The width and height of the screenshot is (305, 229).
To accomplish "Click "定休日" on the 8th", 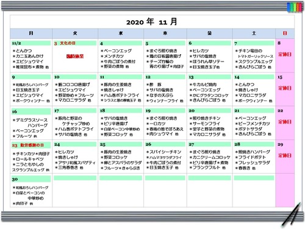I will [x=285, y=54].
